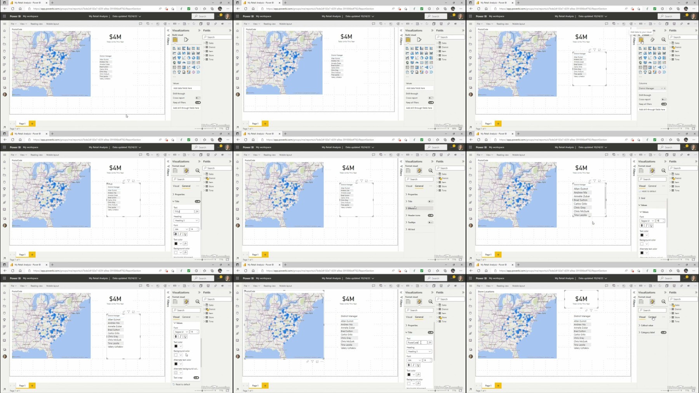Click Reset to default in bottom-left frame

tap(182, 384)
